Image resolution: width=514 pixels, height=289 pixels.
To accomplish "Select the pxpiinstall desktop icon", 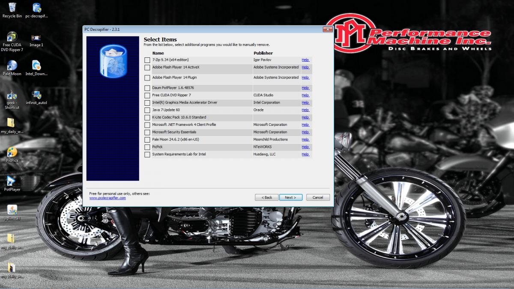I will (12, 212).
